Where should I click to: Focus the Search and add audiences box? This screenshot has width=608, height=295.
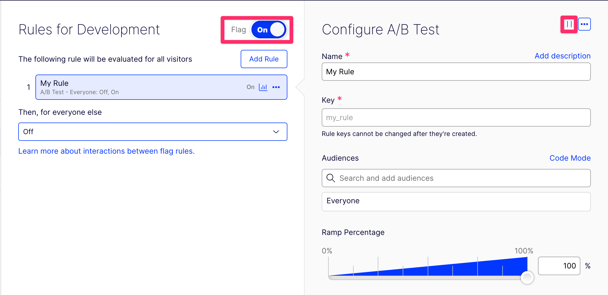(462, 178)
